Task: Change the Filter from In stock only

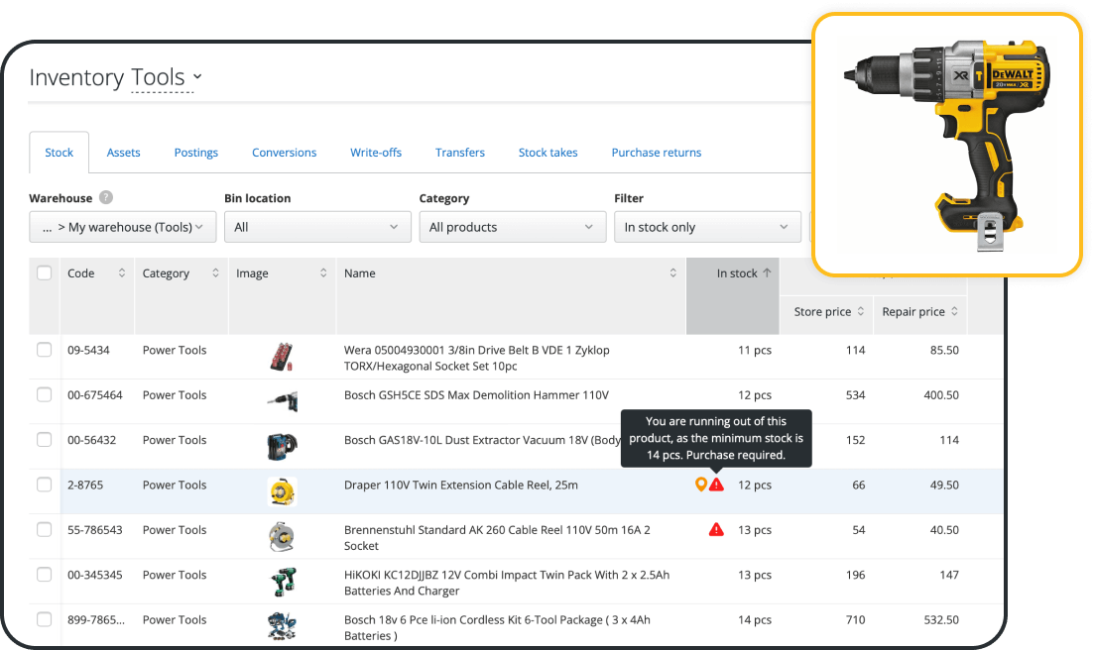Action: [x=707, y=227]
